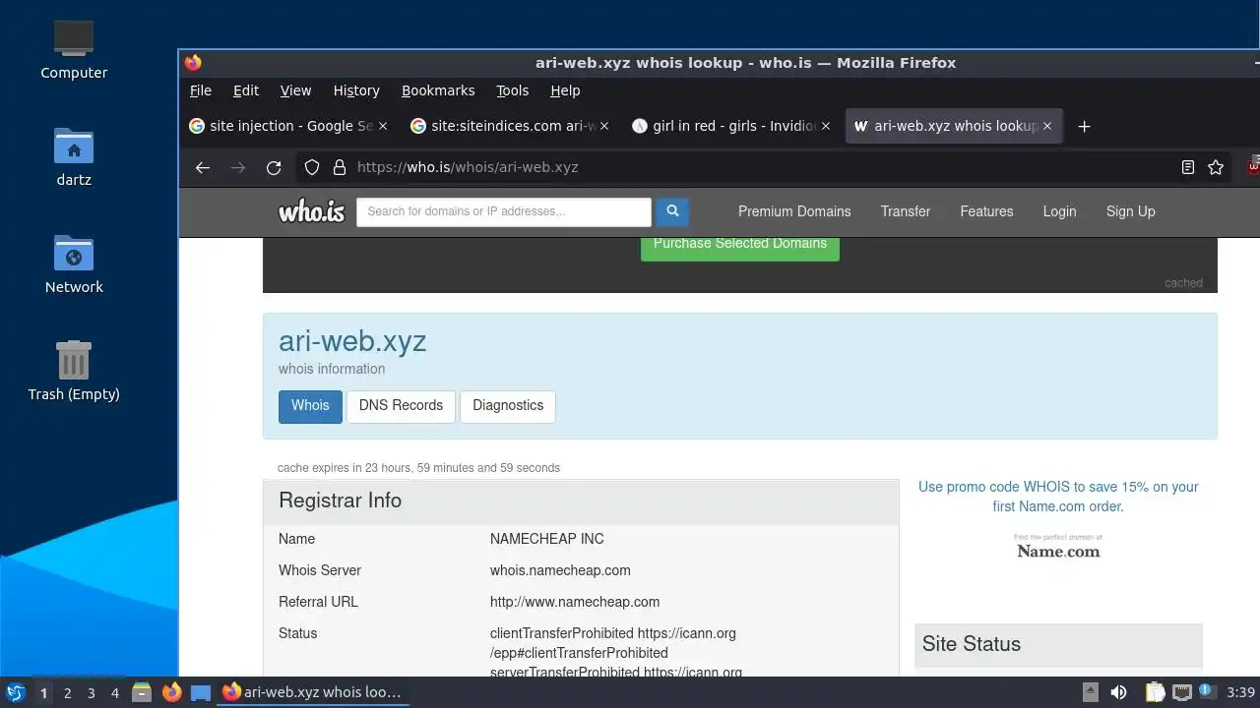Open the Trash (Empty) desktop icon
Viewport: 1260px width, 708px height.
coord(74,371)
